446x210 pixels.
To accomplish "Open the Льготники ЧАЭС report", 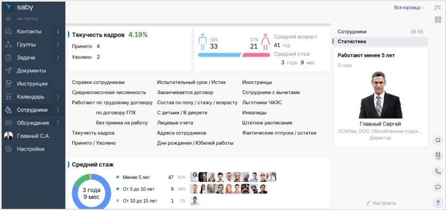I will pyautogui.click(x=262, y=103).
